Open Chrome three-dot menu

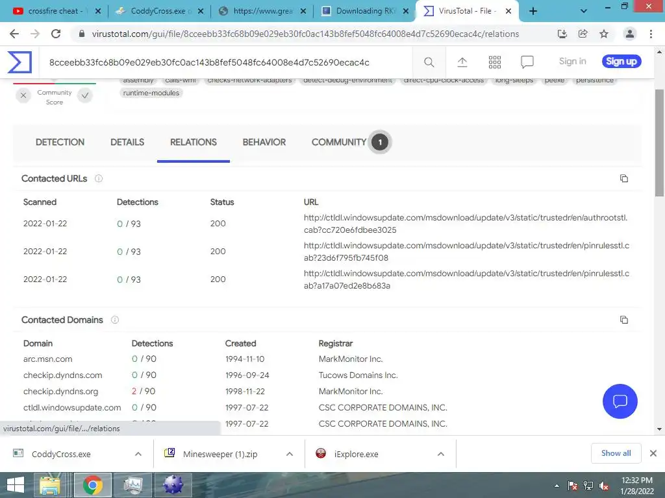pos(651,34)
